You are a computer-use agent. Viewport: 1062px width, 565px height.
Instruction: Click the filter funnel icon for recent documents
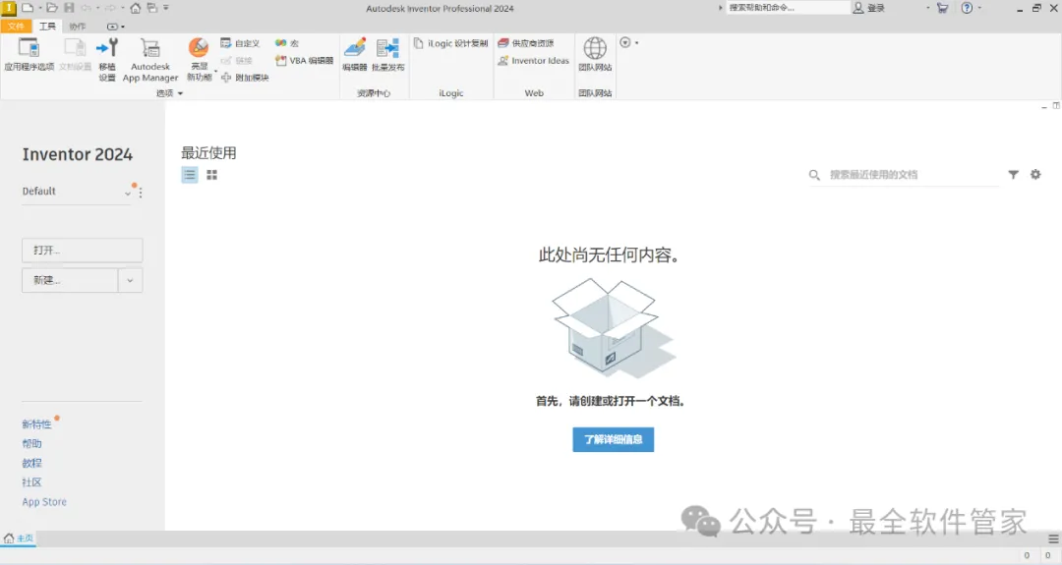tap(1013, 175)
